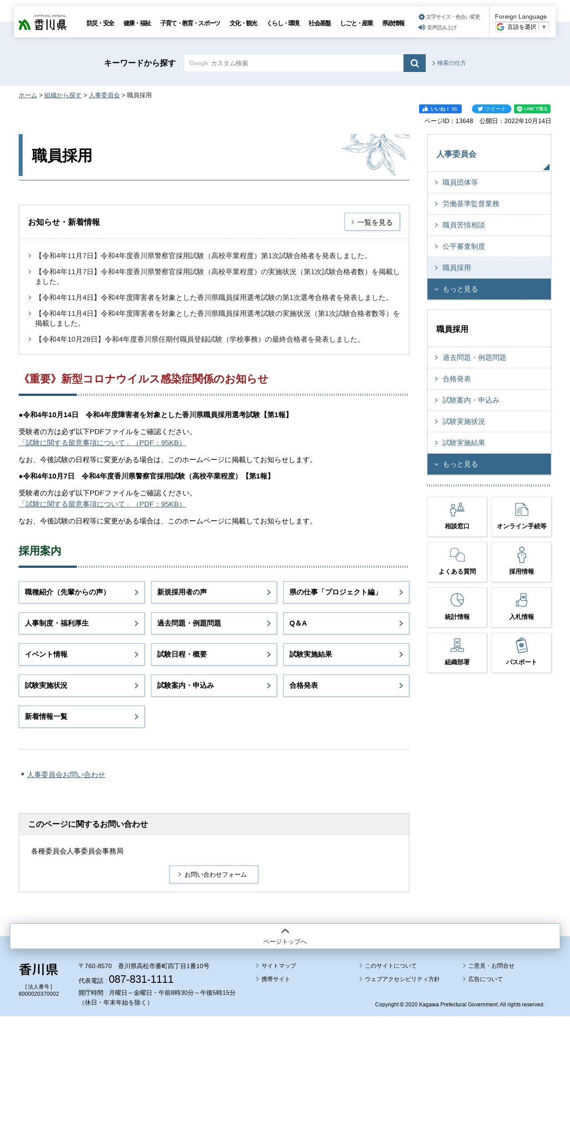The height and width of the screenshot is (1141, 570).
Task: Open the 職種紹介(先輩からの声) button
Action: [82, 592]
